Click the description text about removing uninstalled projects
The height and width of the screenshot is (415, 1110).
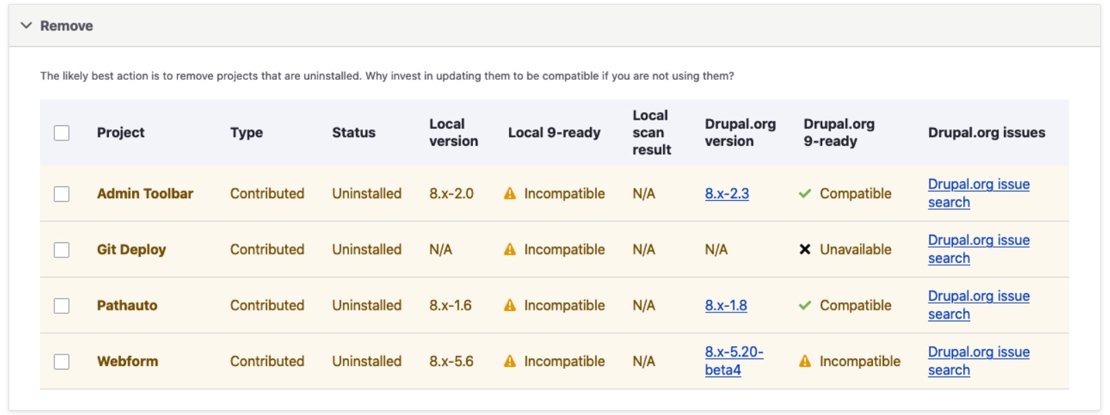point(387,76)
